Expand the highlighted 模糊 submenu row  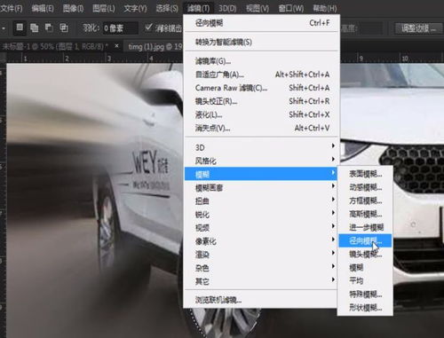pyautogui.click(x=261, y=174)
